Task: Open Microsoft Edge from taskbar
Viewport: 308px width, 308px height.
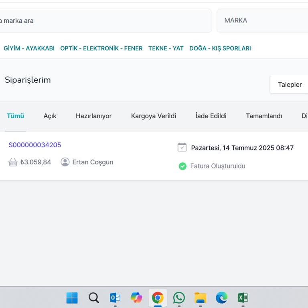Action: point(221,298)
